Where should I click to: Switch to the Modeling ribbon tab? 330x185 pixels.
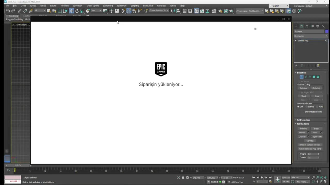(14, 16)
